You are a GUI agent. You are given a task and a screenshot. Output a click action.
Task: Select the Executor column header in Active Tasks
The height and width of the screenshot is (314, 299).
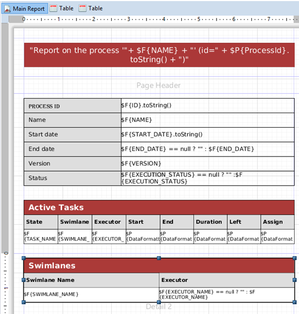[x=109, y=222]
